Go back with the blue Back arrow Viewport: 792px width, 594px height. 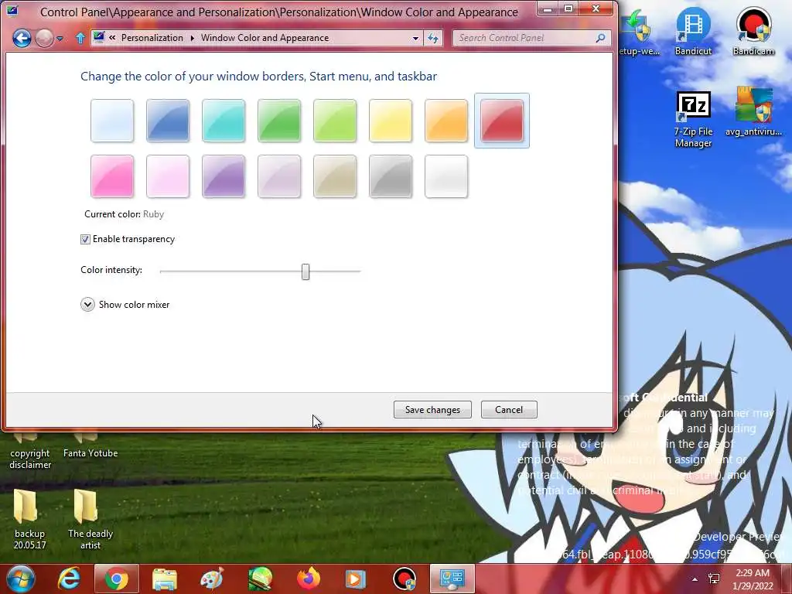pyautogui.click(x=22, y=38)
